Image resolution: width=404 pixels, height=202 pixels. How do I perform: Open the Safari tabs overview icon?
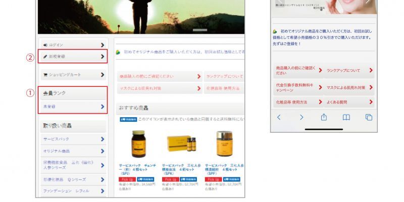[x=369, y=118]
